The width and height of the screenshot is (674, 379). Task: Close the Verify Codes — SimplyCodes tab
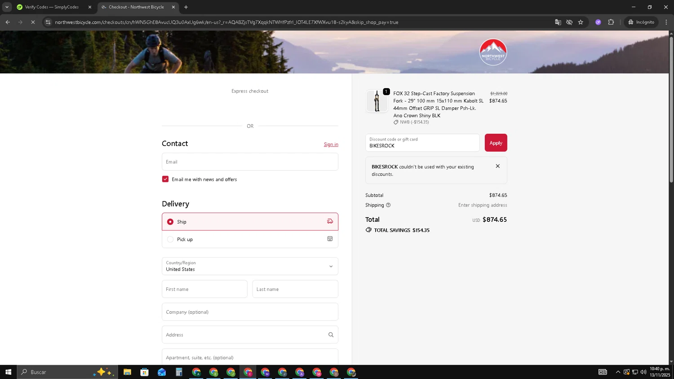coord(90,7)
